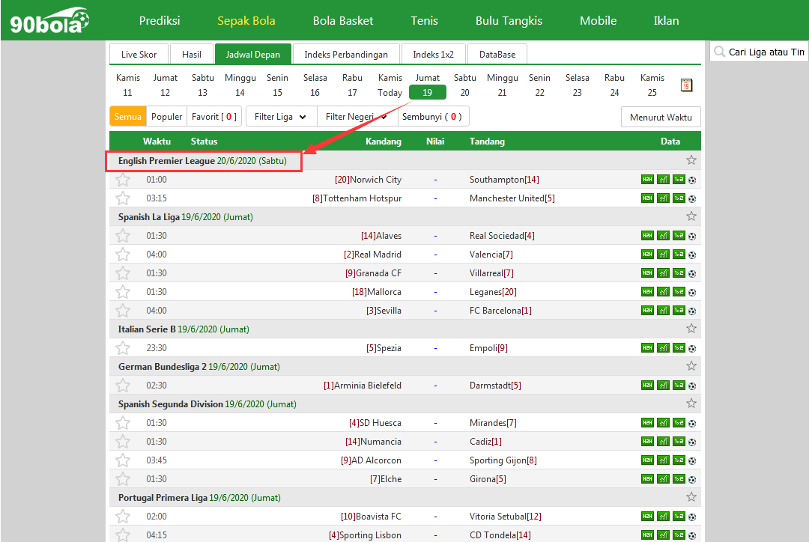The width and height of the screenshot is (809, 542).
Task: Favorite the Portugal Primera Liga header star
Action: tap(691, 497)
